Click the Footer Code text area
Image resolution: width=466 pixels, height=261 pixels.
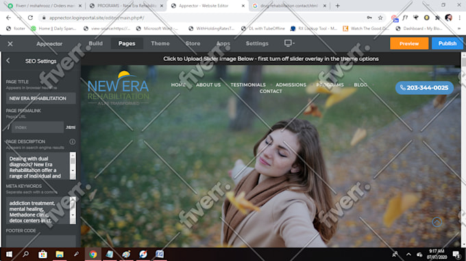(x=40, y=241)
